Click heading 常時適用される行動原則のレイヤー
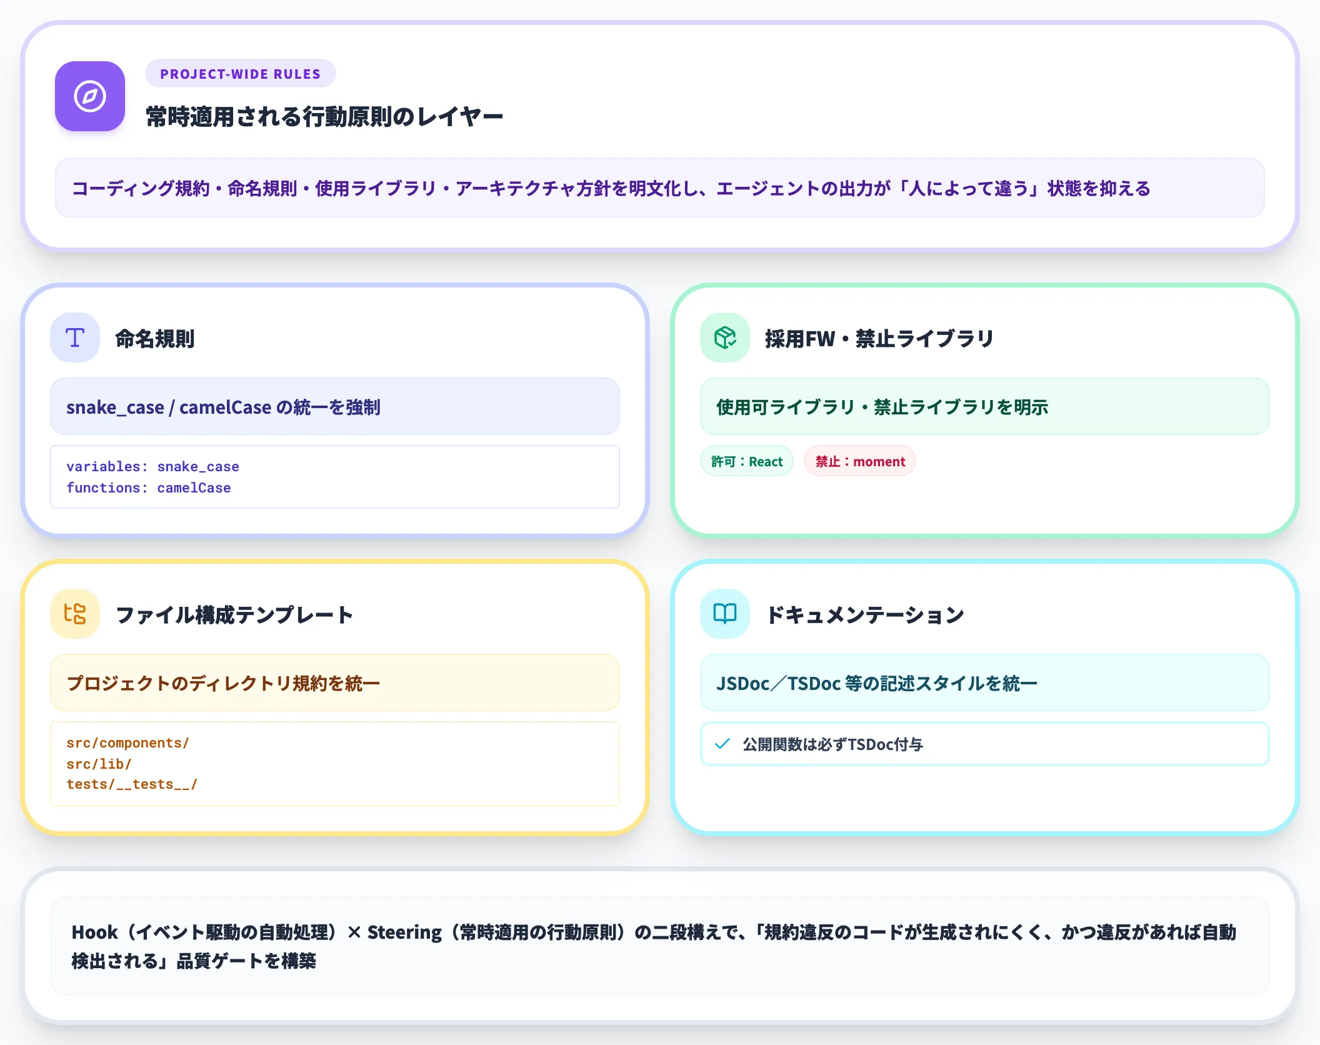The image size is (1320, 1045). pyautogui.click(x=324, y=117)
